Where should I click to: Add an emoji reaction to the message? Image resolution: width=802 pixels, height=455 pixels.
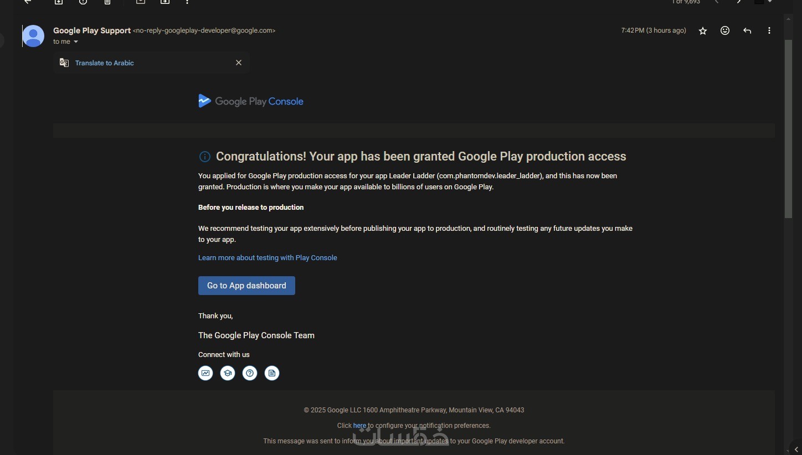[725, 31]
